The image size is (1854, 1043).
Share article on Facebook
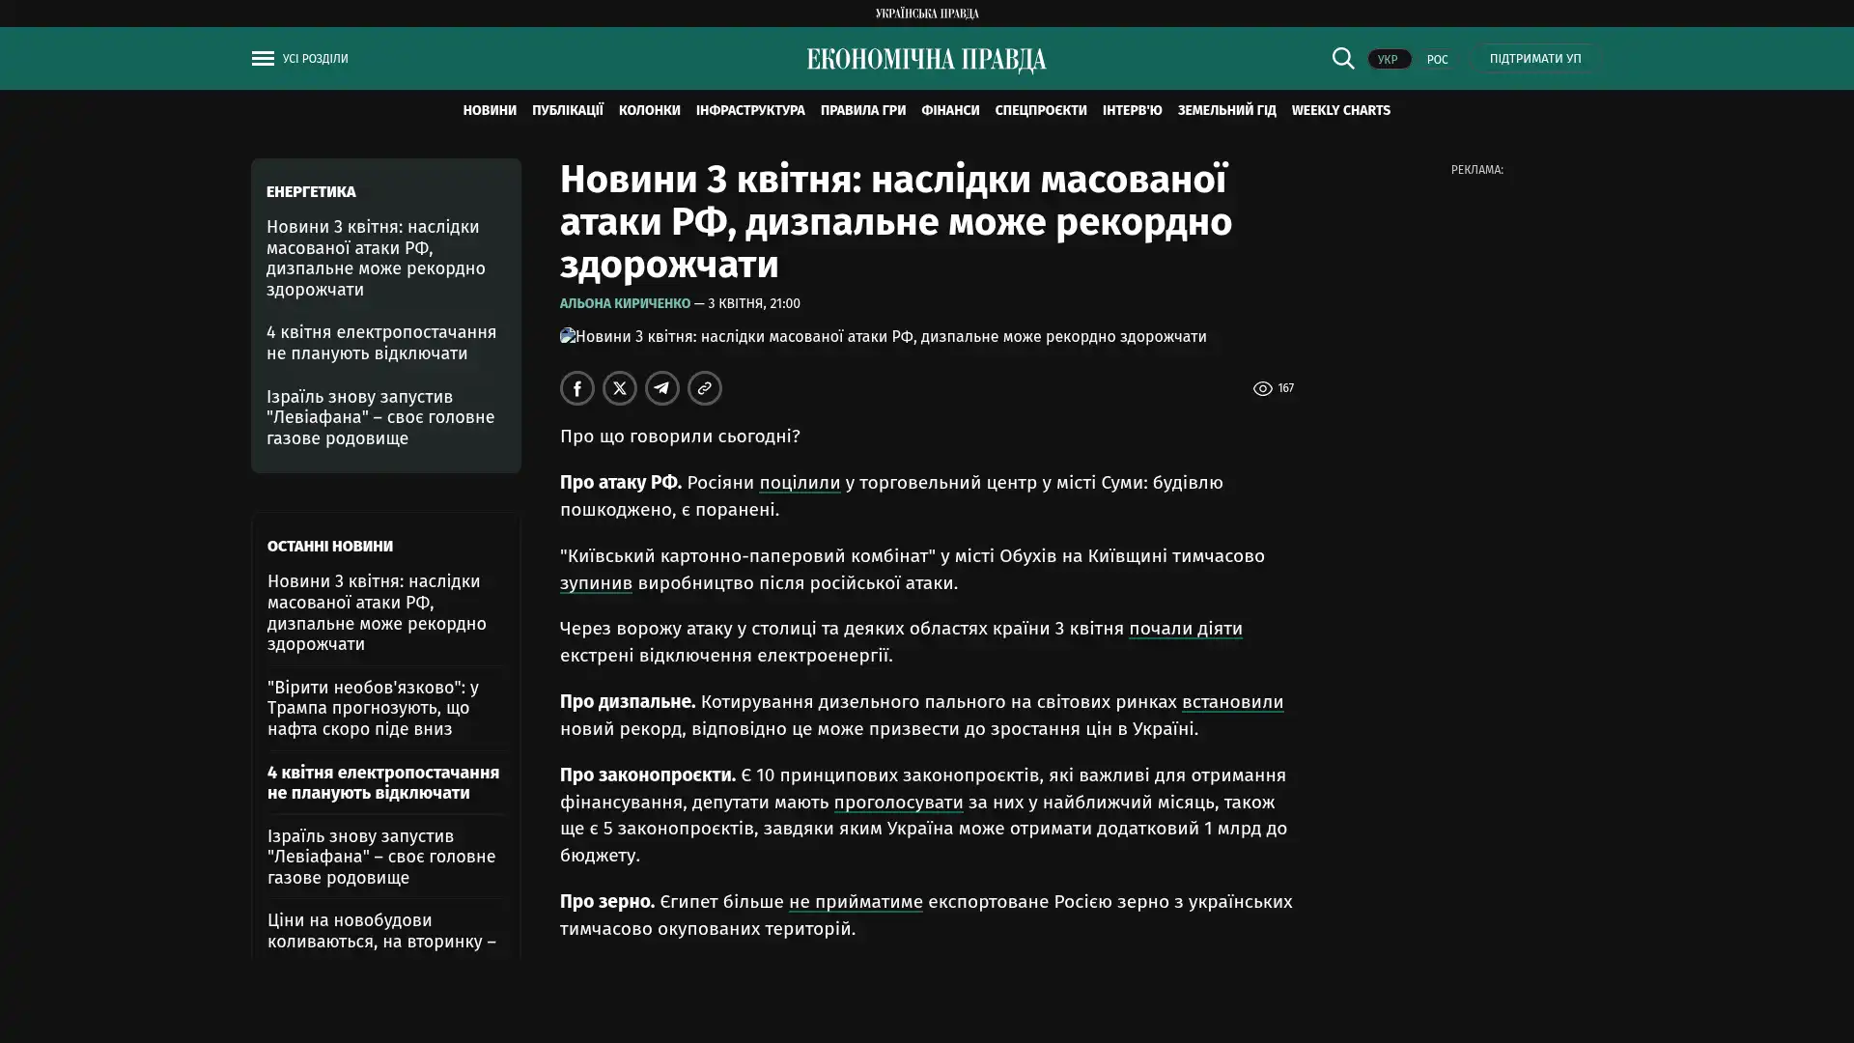coord(577,388)
